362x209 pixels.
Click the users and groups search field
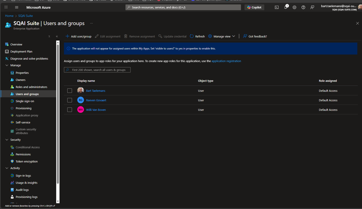point(97,70)
